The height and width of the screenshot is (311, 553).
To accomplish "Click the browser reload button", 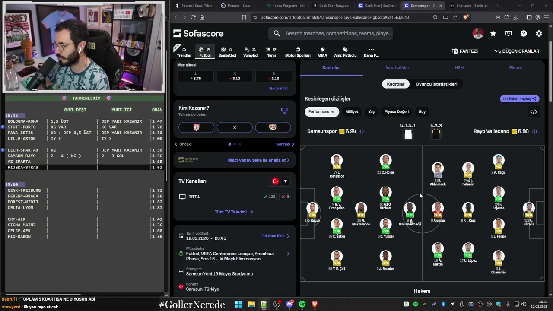I will (193, 17).
